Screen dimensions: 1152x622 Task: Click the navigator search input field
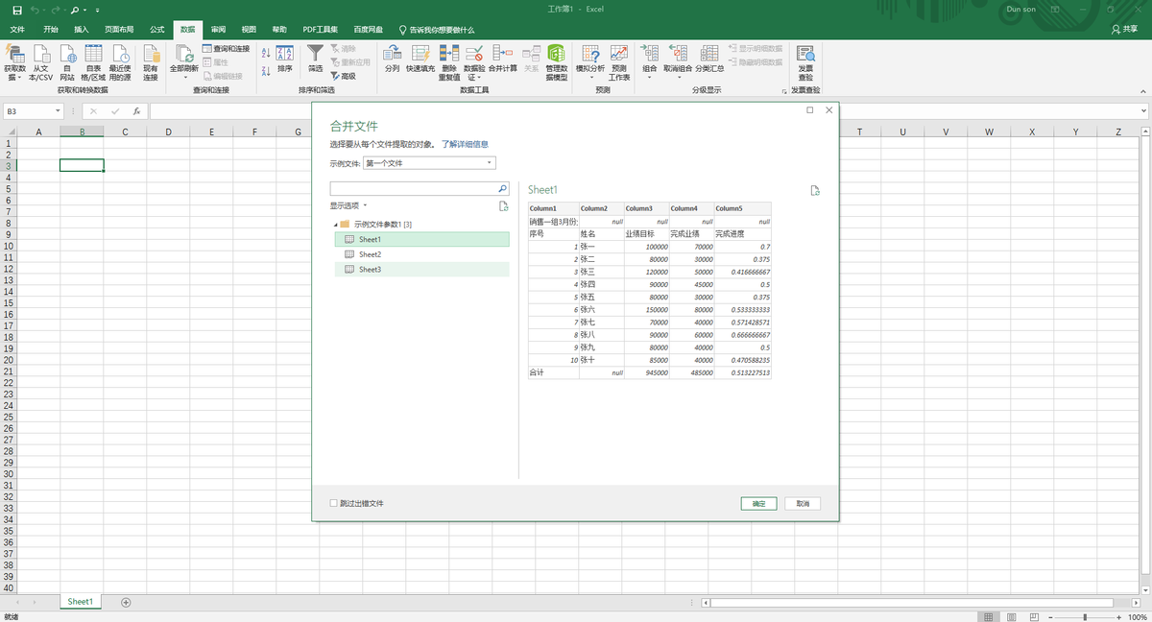[x=413, y=189]
